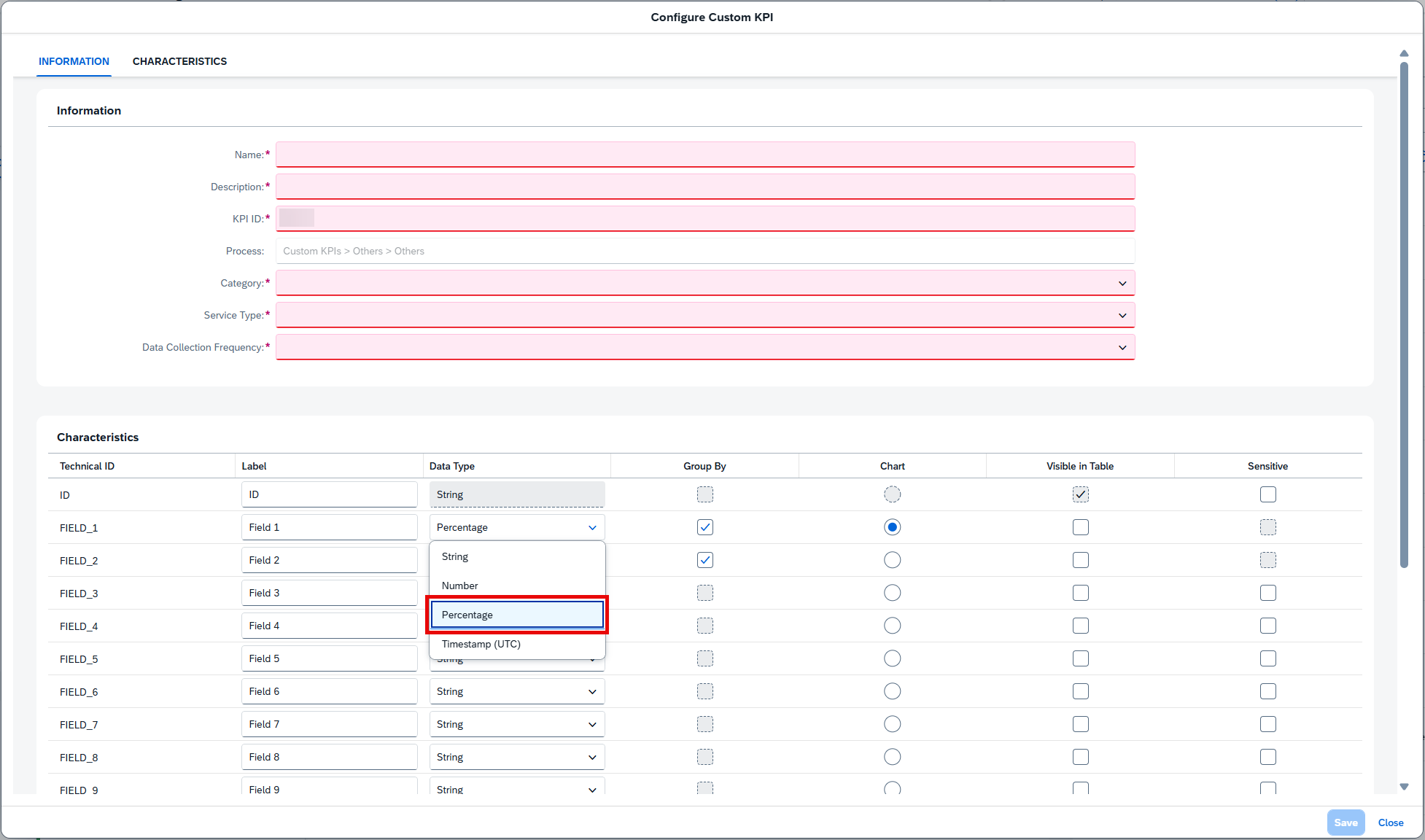Enable Visible in Table for FIELD_8
The image size is (1425, 840).
point(1081,757)
